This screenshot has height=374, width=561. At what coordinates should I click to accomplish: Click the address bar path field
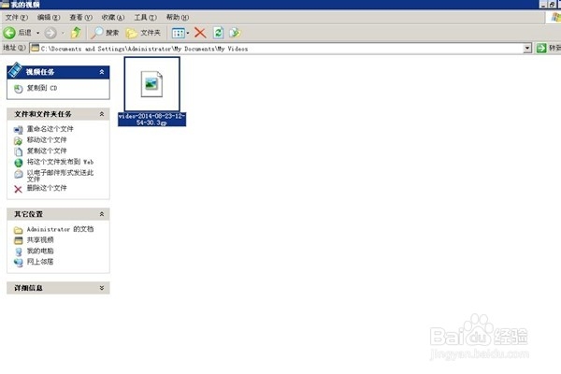coord(276,49)
